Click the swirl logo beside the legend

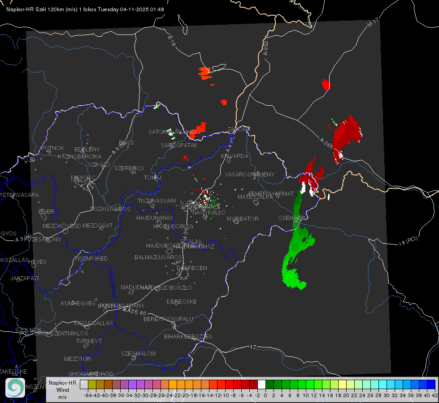pyautogui.click(x=15, y=388)
